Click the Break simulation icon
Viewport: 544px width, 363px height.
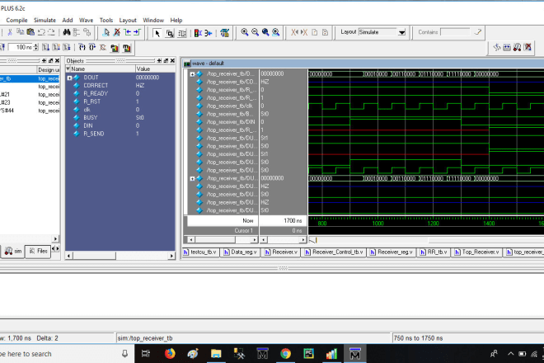[103, 48]
